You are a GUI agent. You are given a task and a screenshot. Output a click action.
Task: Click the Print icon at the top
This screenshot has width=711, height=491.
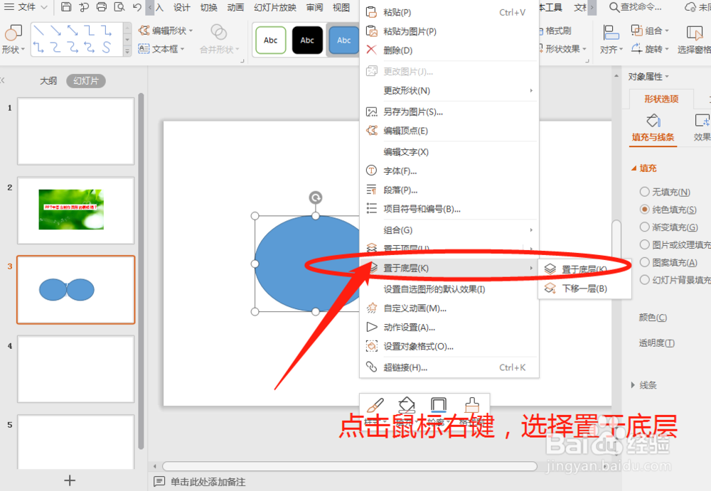pos(101,7)
